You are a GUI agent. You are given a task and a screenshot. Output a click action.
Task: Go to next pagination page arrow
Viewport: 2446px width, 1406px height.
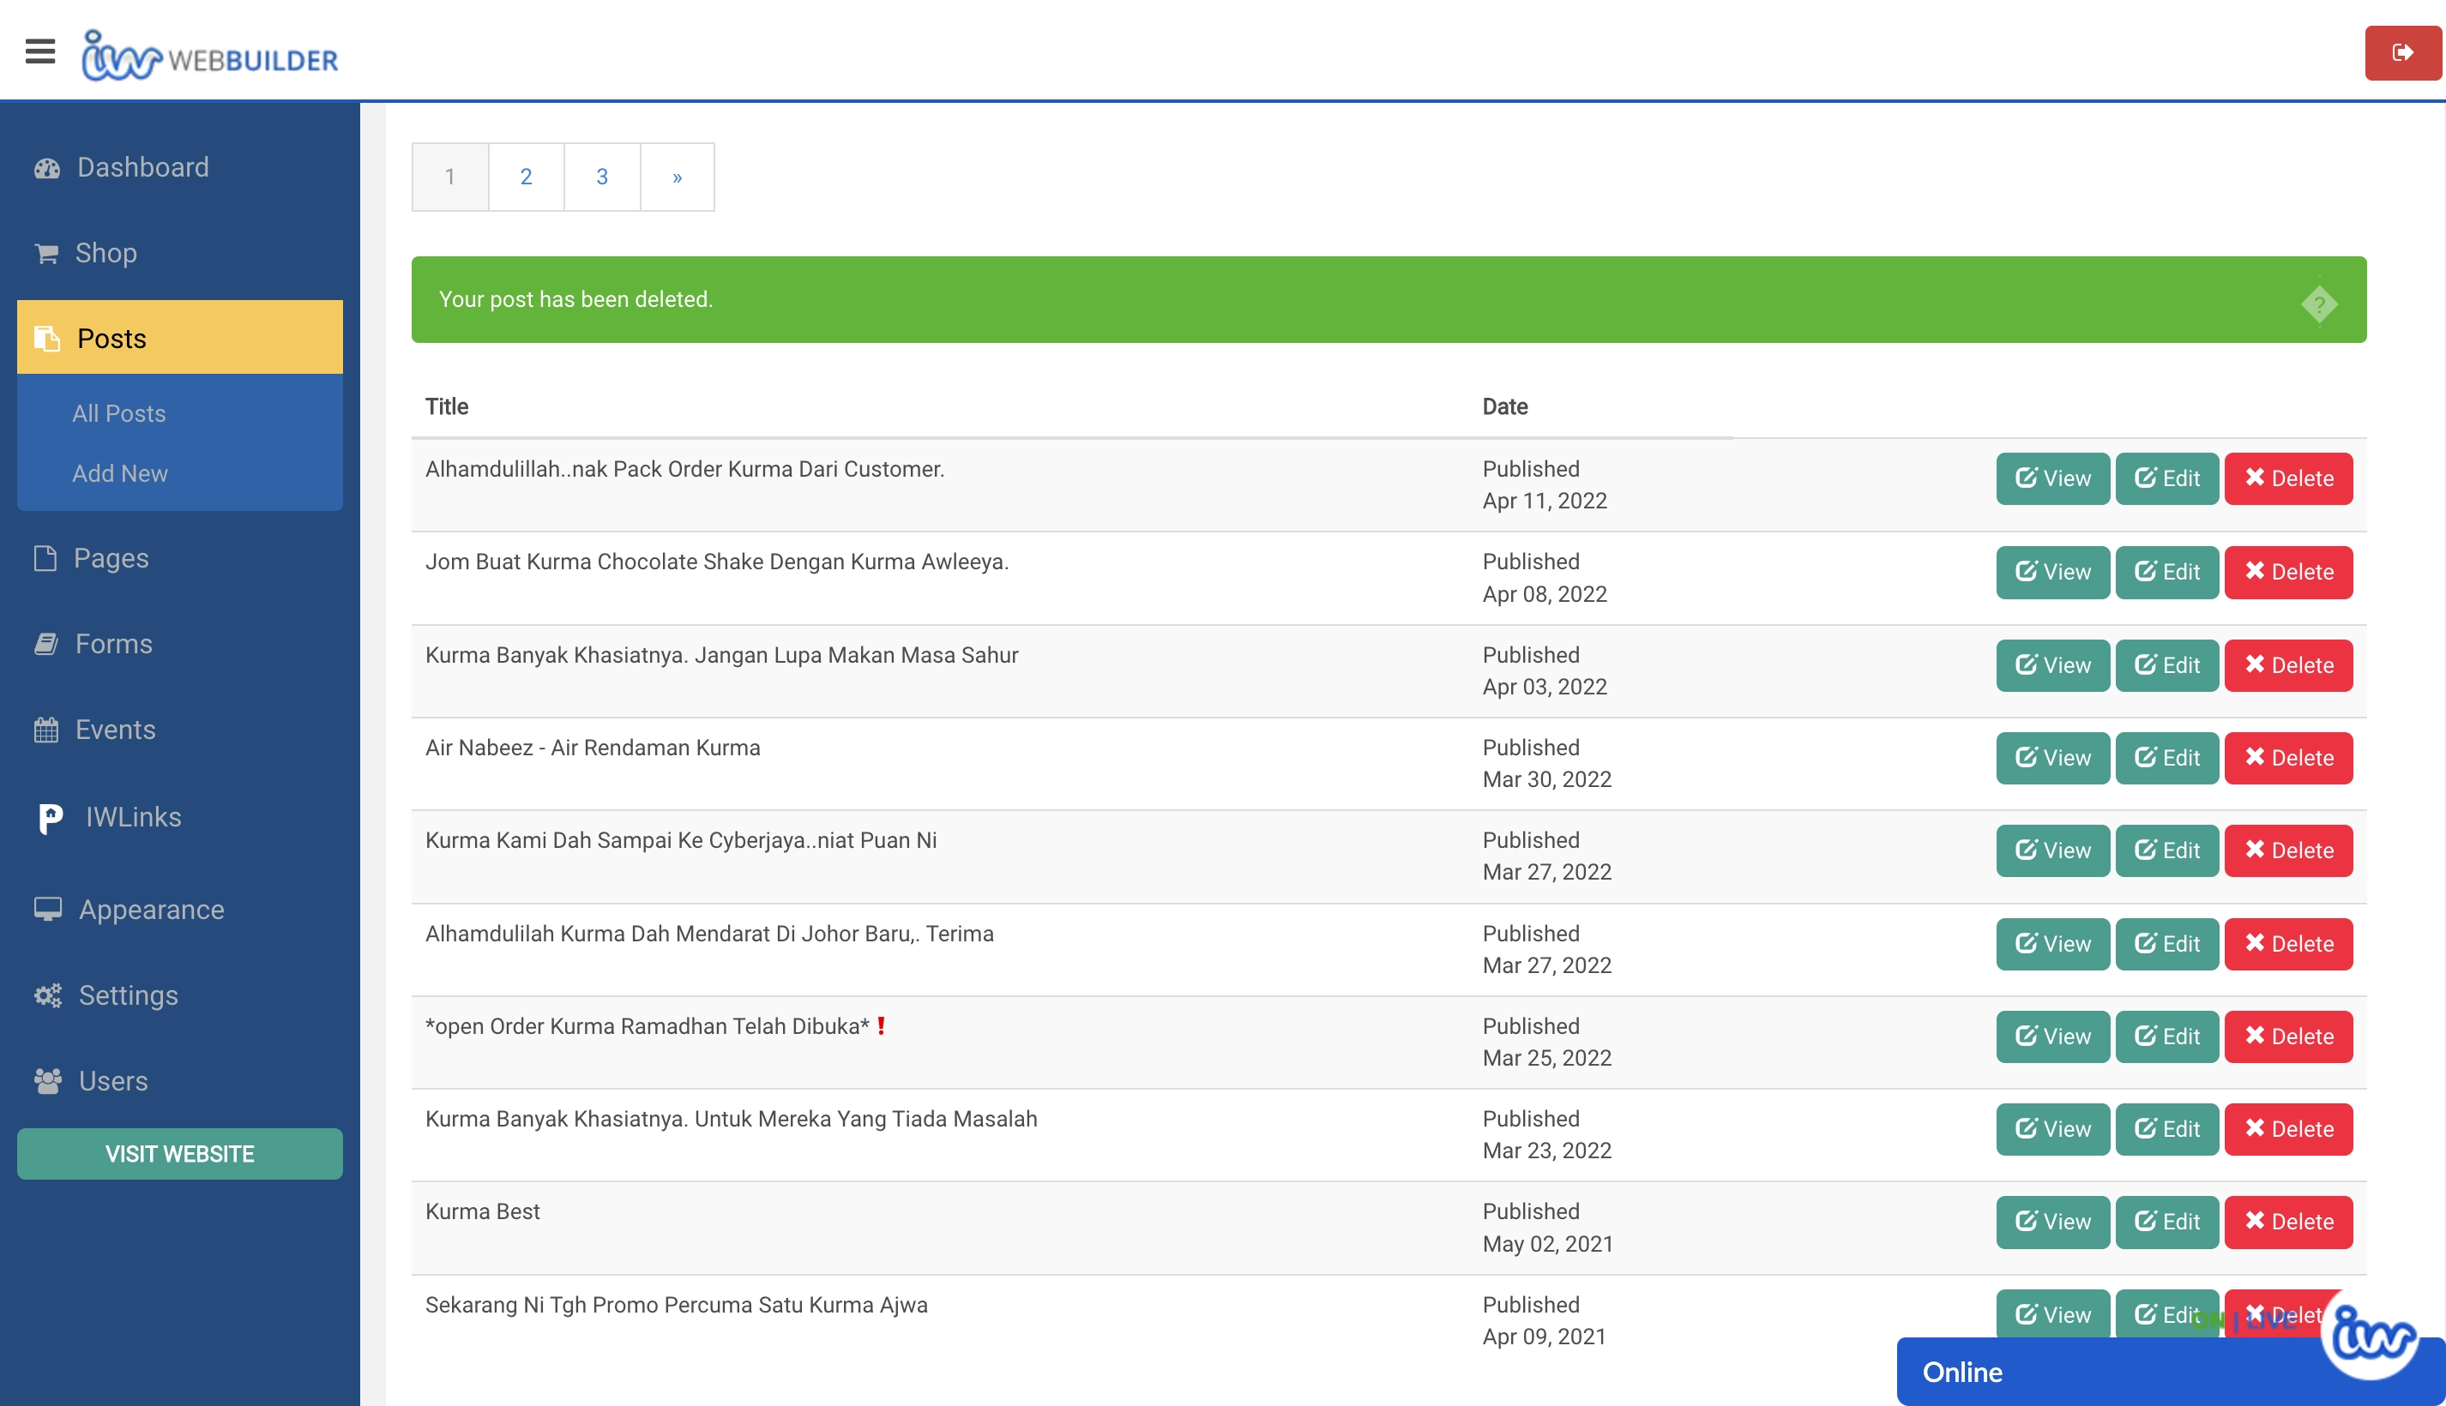678,177
